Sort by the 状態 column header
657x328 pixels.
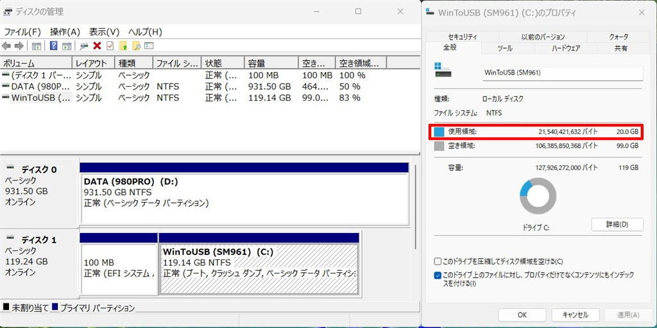pos(223,64)
